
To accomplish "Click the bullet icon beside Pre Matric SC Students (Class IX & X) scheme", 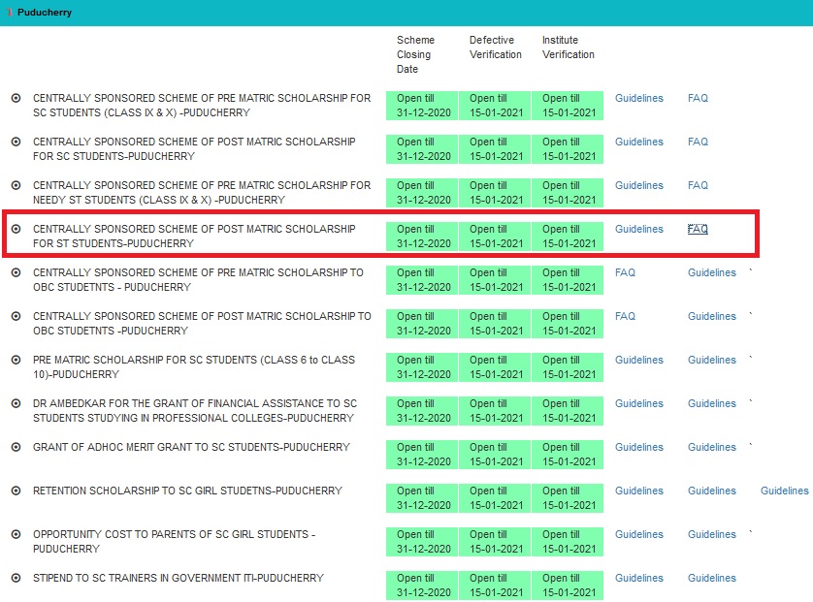I will (16, 98).
